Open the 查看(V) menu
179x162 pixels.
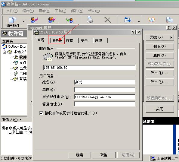(x=44, y=11)
